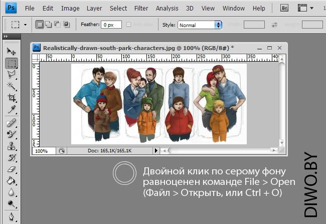Image resolution: width=326 pixels, height=224 pixels.
Task: Open the 3D menu
Action: [x=190, y=9]
